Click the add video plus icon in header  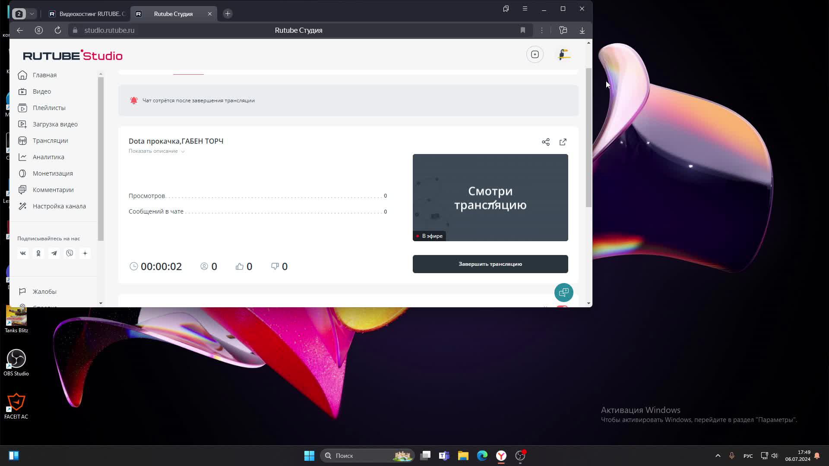pyautogui.click(x=535, y=54)
